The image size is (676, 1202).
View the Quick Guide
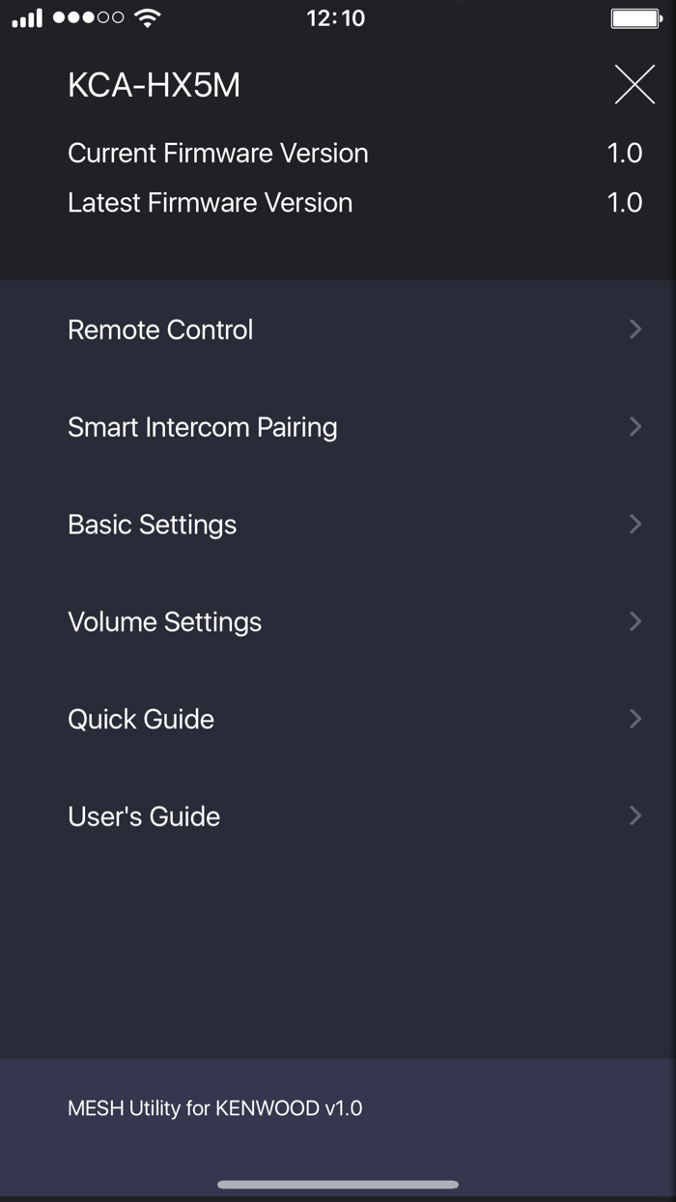click(x=141, y=719)
